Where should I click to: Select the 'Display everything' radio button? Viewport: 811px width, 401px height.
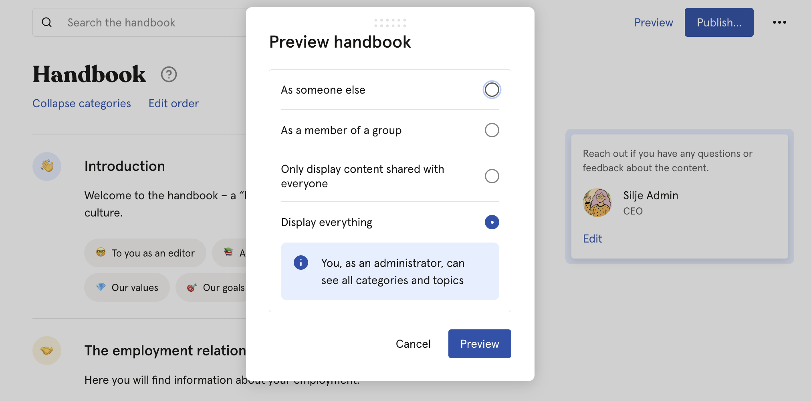coord(492,222)
